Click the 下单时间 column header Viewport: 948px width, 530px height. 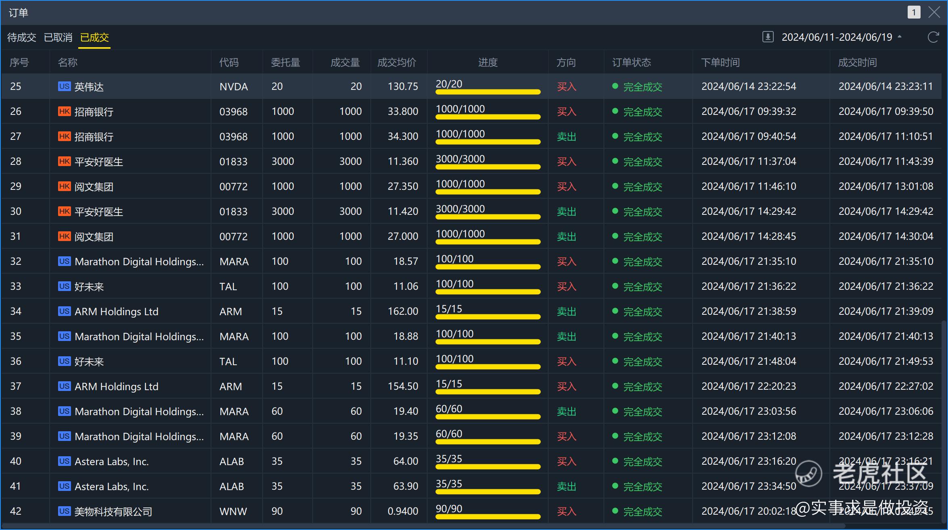pos(720,62)
